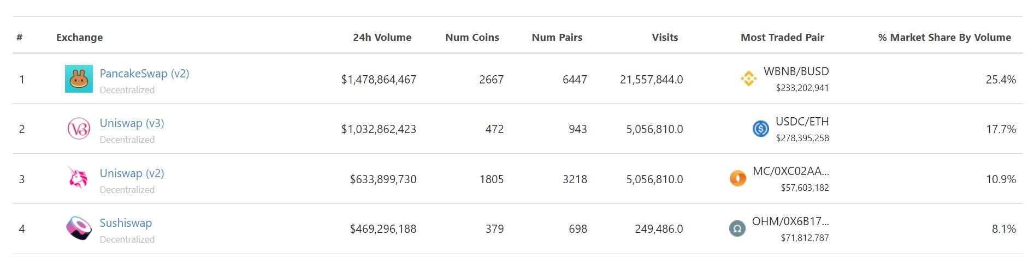Sort by Exchange column header
This screenshot has width=1034, height=259.
[80, 38]
